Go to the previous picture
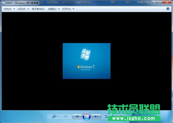This screenshot has width=173, height=123. click(77, 116)
